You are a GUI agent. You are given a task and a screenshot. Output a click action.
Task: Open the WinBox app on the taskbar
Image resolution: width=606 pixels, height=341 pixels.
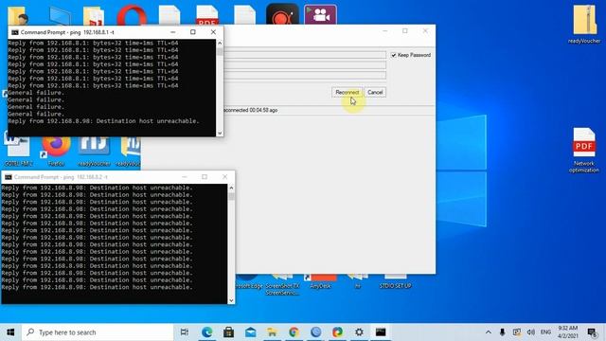pos(315,332)
